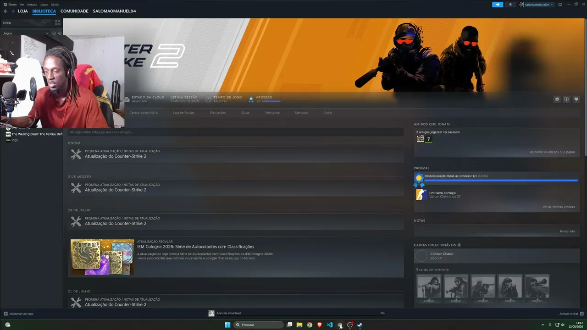The height and width of the screenshot is (330, 587).
Task: Create a new note with Nova nota
Action: point(567,231)
